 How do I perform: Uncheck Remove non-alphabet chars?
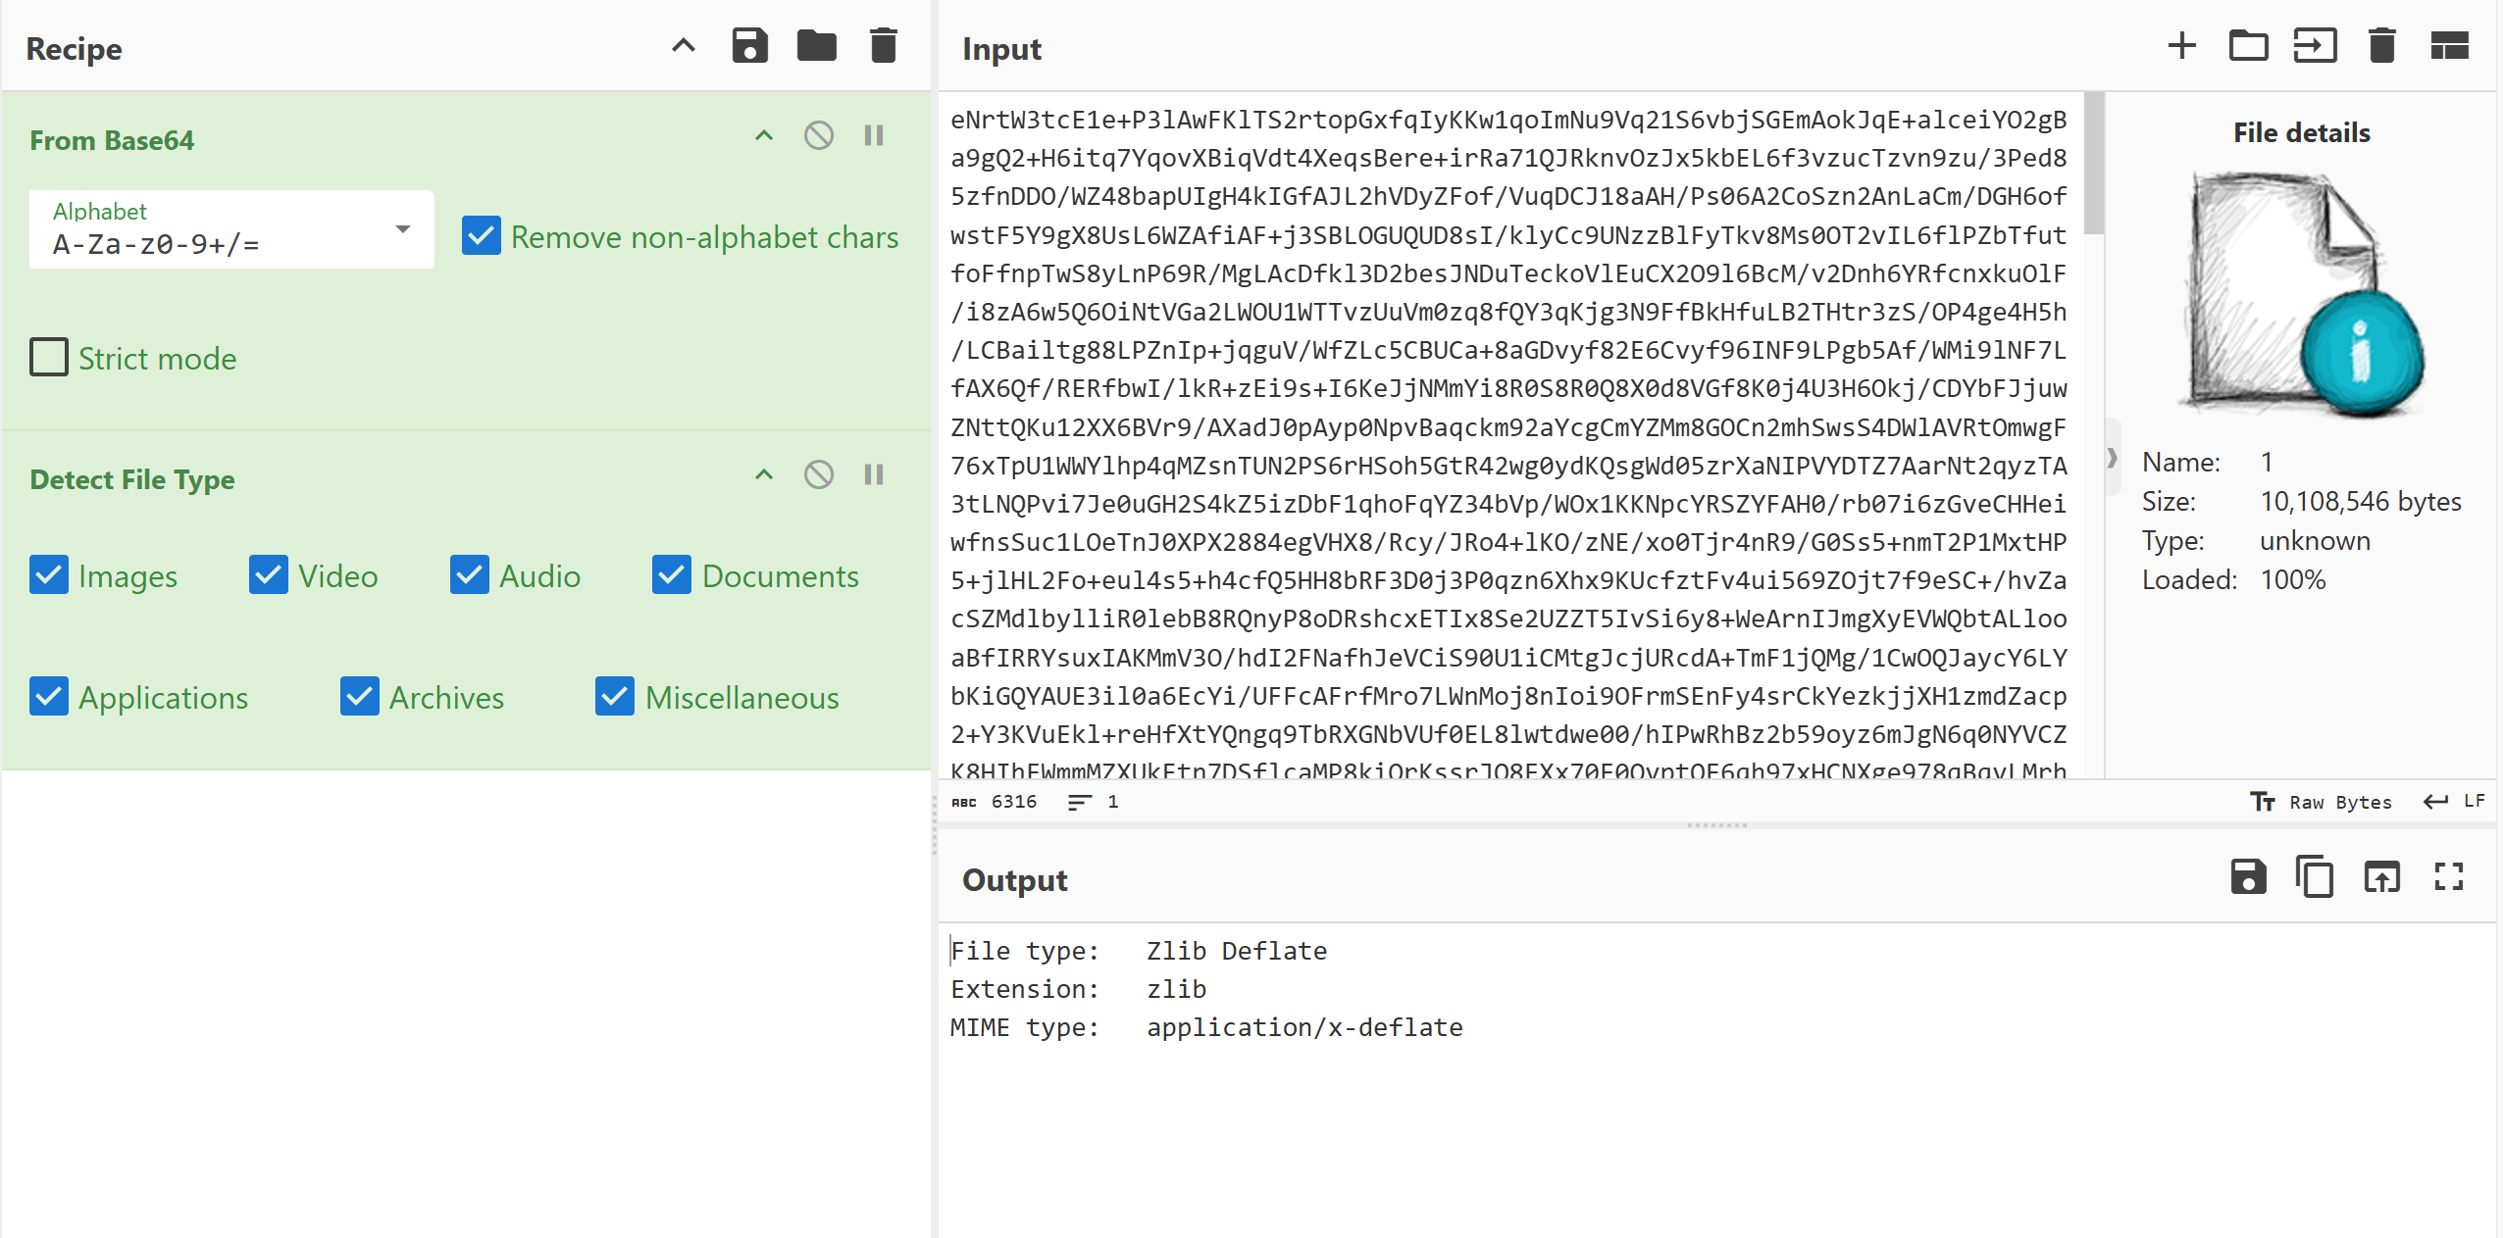tap(482, 236)
